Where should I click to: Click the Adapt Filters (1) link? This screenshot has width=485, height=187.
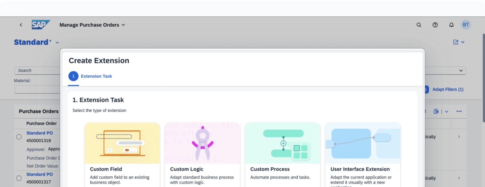[x=448, y=89]
